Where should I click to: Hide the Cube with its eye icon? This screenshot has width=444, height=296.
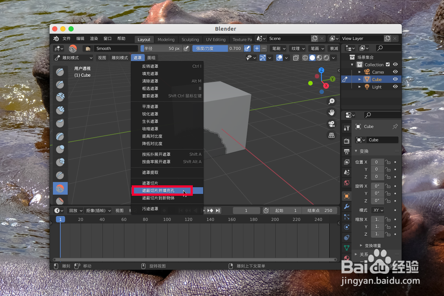(395, 79)
